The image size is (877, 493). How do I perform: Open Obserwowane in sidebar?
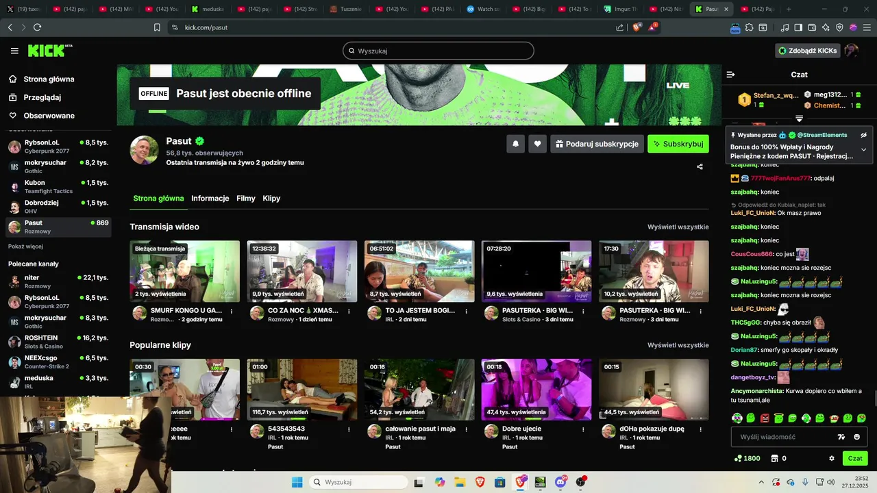tap(42, 116)
